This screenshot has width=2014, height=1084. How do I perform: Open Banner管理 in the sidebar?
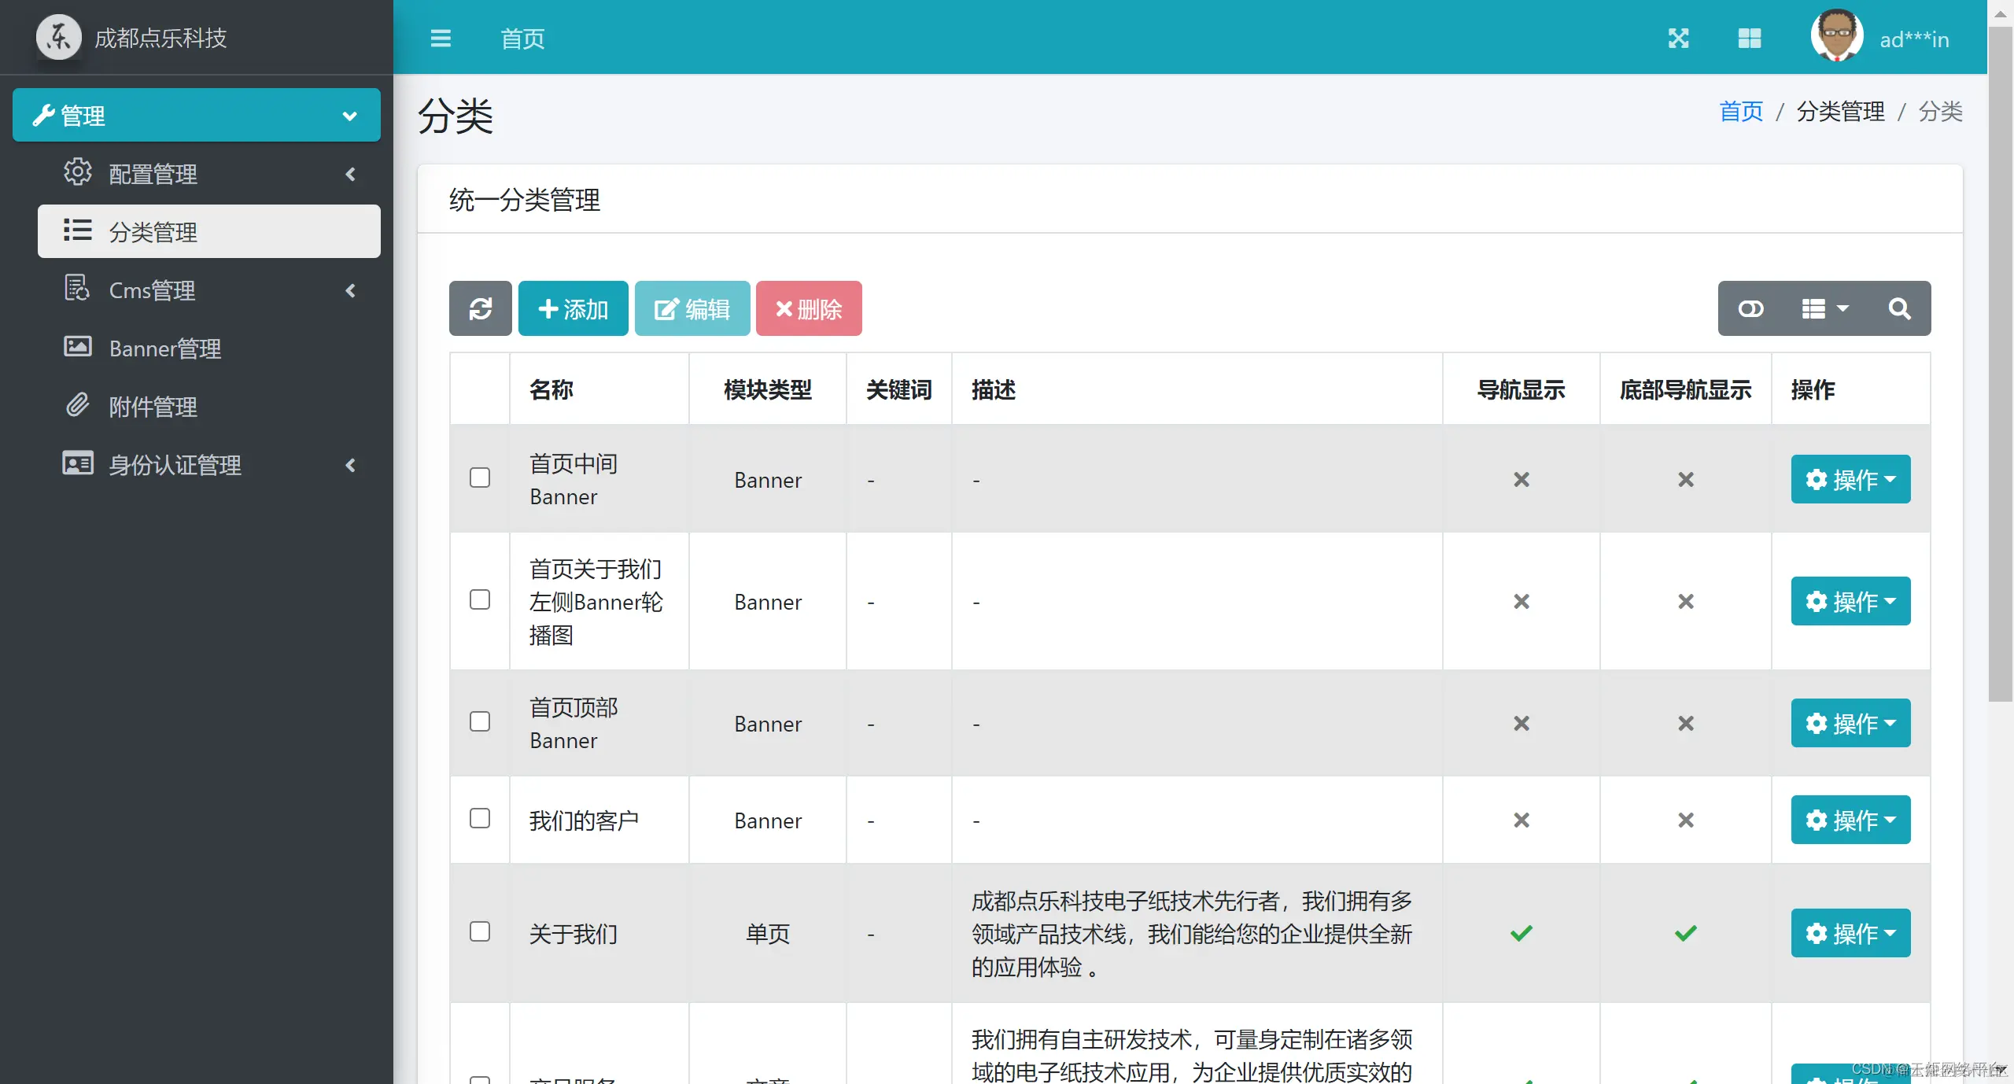[164, 348]
